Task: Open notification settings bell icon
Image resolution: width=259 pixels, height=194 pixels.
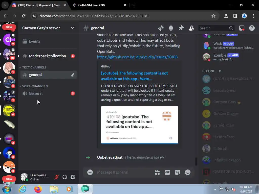Action: coord(171,28)
